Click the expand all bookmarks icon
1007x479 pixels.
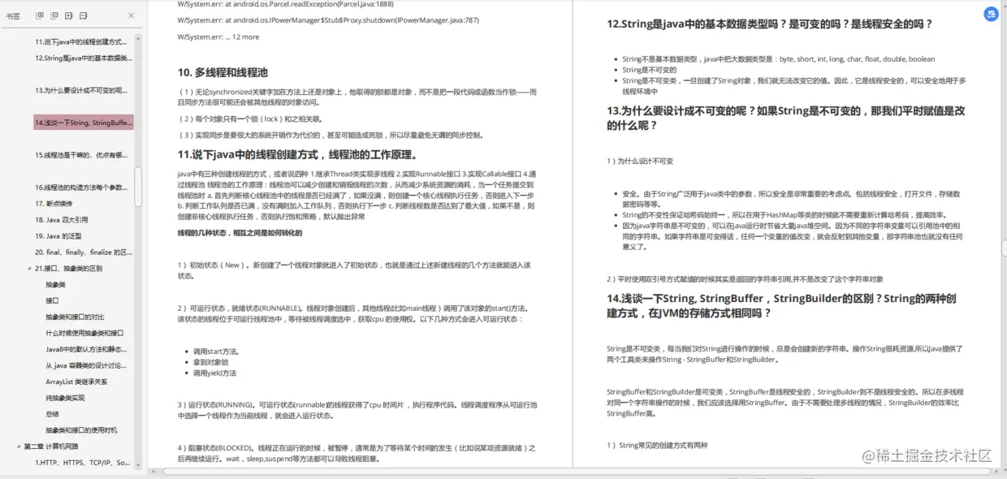pos(41,15)
